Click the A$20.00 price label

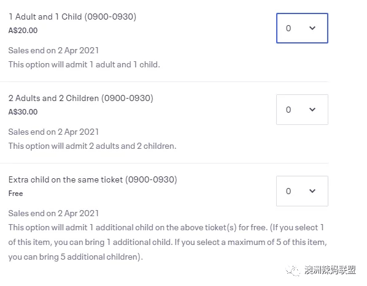(23, 31)
